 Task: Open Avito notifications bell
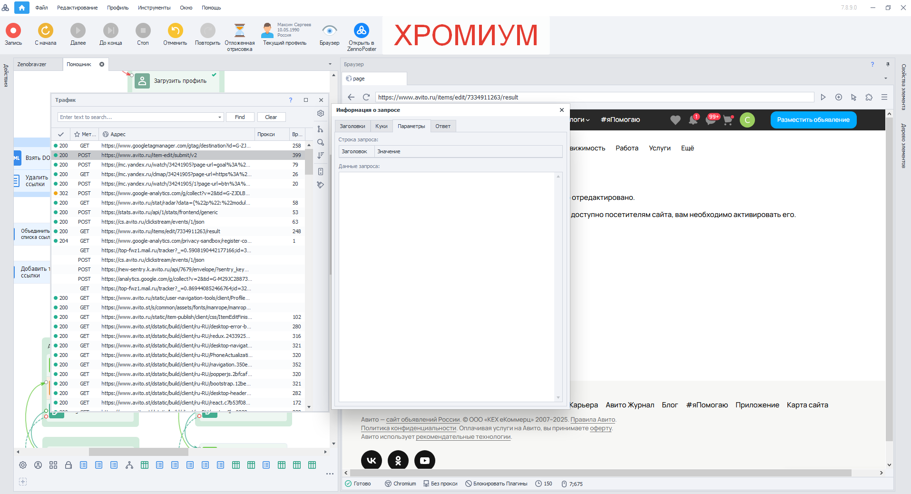tap(693, 120)
